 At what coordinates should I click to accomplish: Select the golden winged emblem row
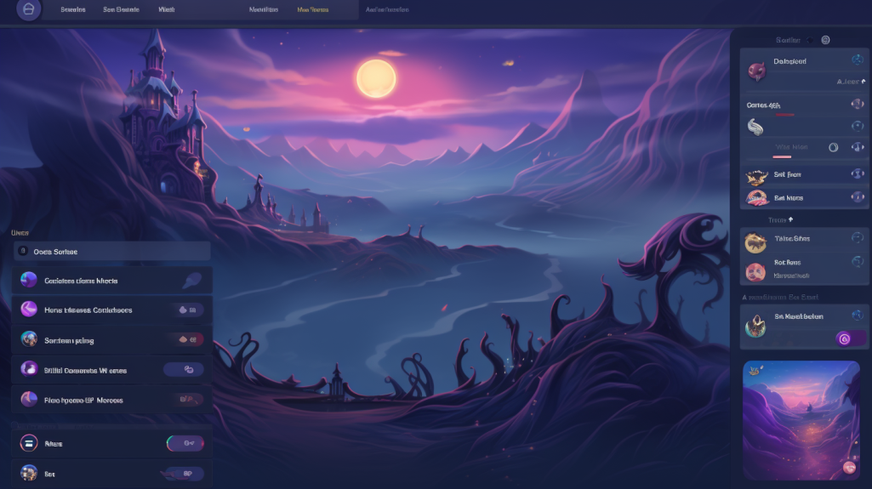point(804,174)
